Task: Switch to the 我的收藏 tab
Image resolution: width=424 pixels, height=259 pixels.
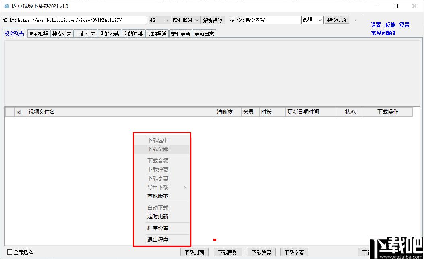Action: click(x=110, y=34)
